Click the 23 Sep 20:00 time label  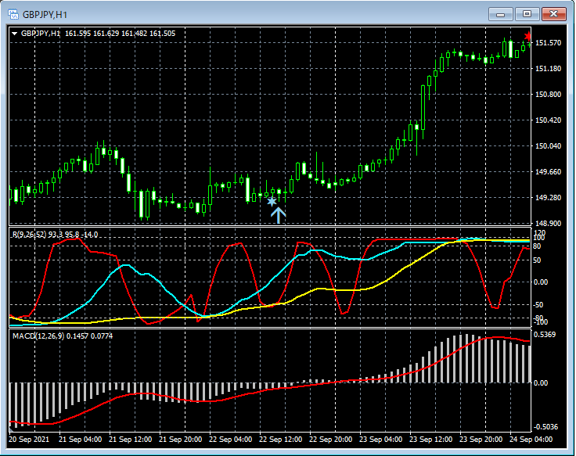481,440
